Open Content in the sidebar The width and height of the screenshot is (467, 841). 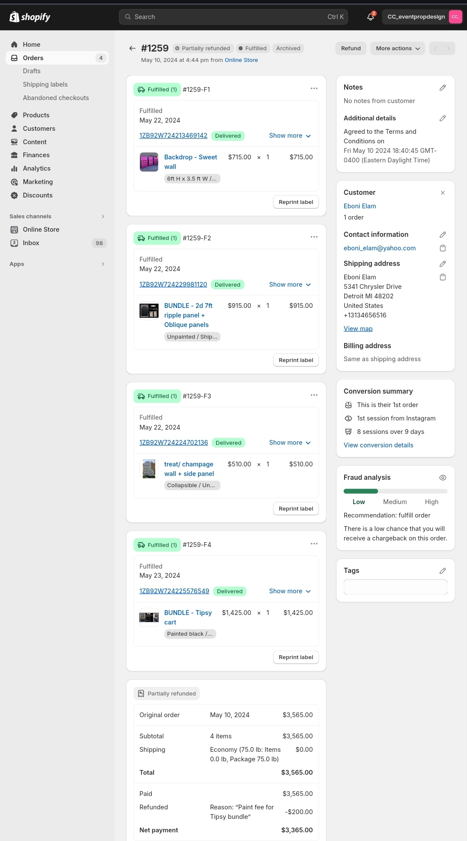(x=35, y=142)
